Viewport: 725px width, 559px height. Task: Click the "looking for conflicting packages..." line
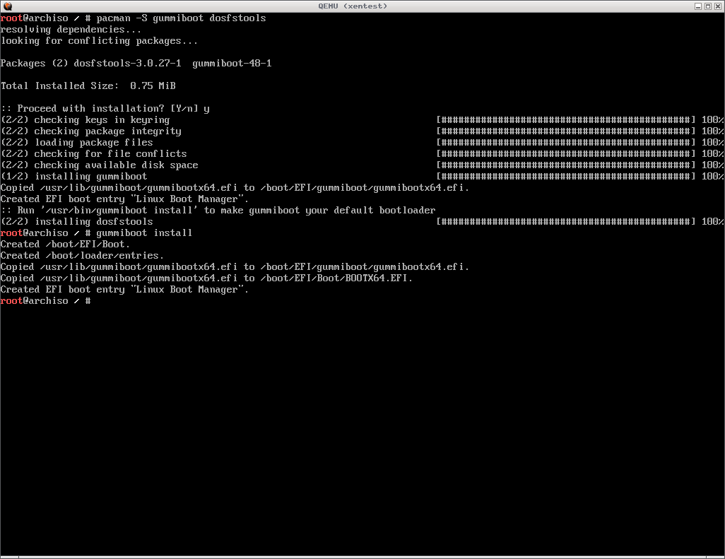click(99, 40)
